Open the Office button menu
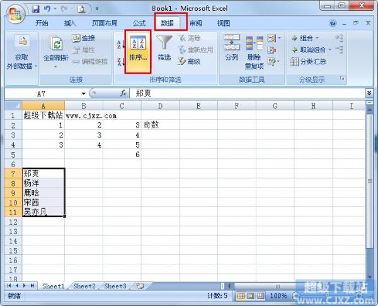This screenshot has width=378, height=306. point(15,14)
